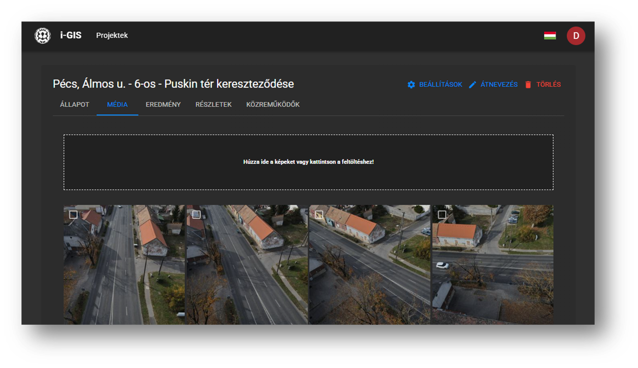
Task: Click the i-GIS logo icon
Action: click(42, 36)
